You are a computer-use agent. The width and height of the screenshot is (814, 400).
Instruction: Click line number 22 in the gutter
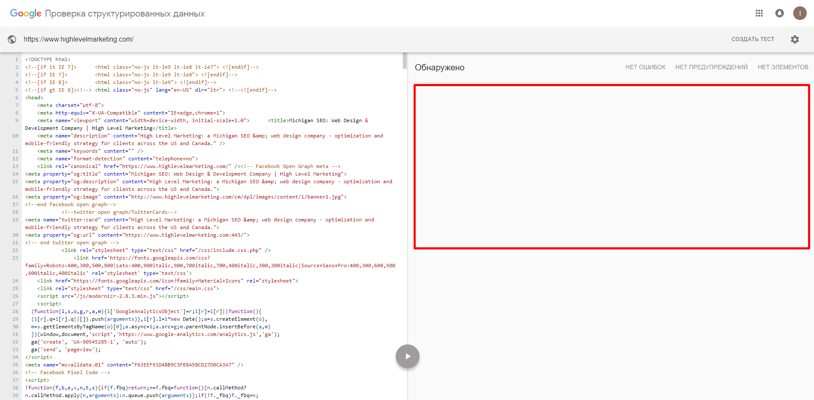click(x=15, y=250)
